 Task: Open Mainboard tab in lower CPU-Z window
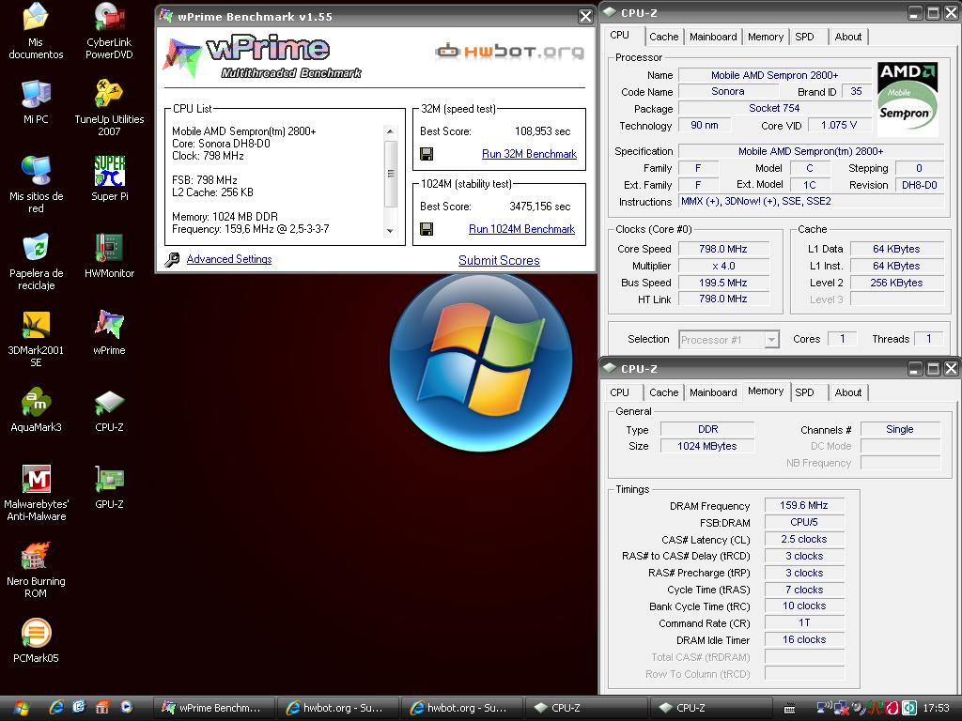pyautogui.click(x=713, y=392)
